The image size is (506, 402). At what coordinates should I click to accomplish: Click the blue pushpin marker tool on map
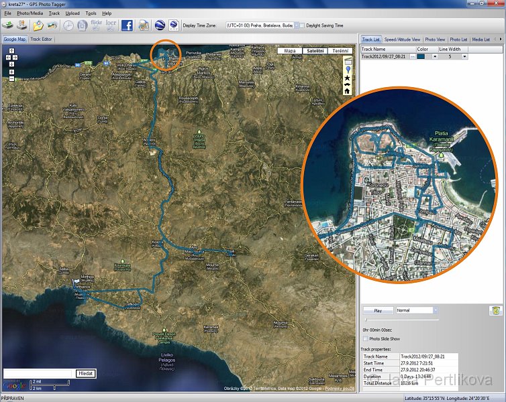(x=348, y=70)
